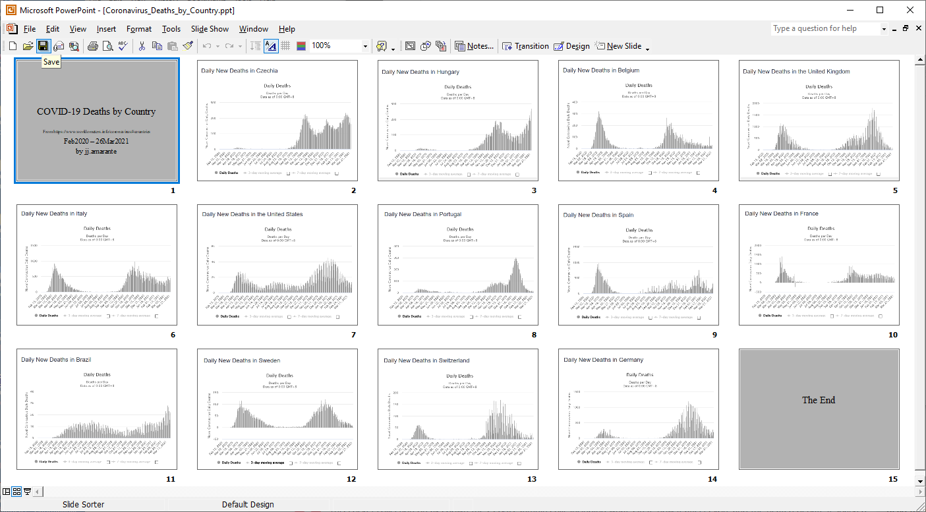Select the Italy daily deaths slide
Screen dimensions: 926x512
coord(97,265)
